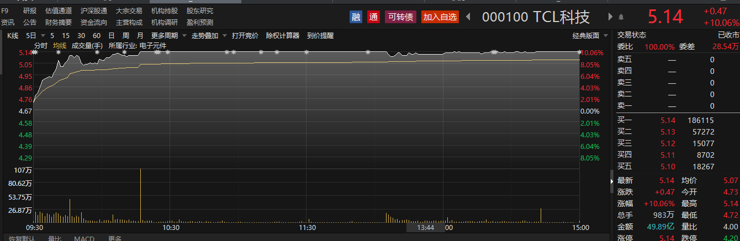Viewport: 740px width, 241px height.
Task: Select the 15 minute period
Action: click(x=66, y=35)
